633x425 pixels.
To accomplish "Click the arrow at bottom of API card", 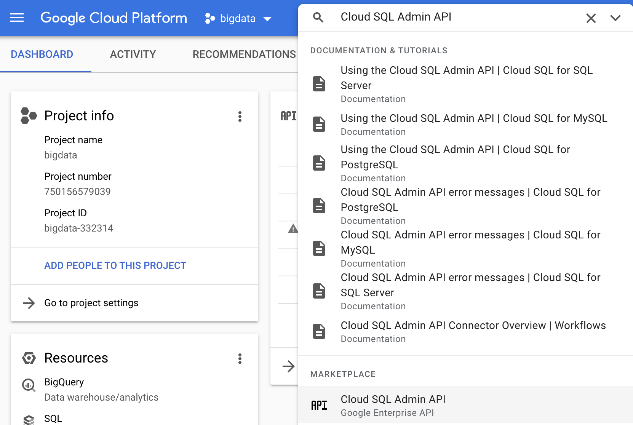I will pos(288,366).
